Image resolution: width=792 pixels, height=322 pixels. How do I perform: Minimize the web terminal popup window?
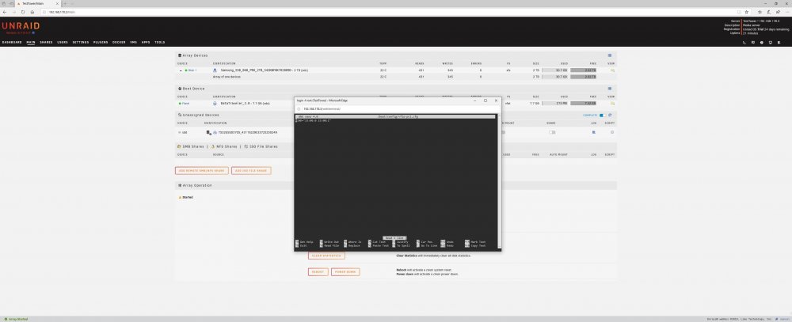pyautogui.click(x=474, y=100)
